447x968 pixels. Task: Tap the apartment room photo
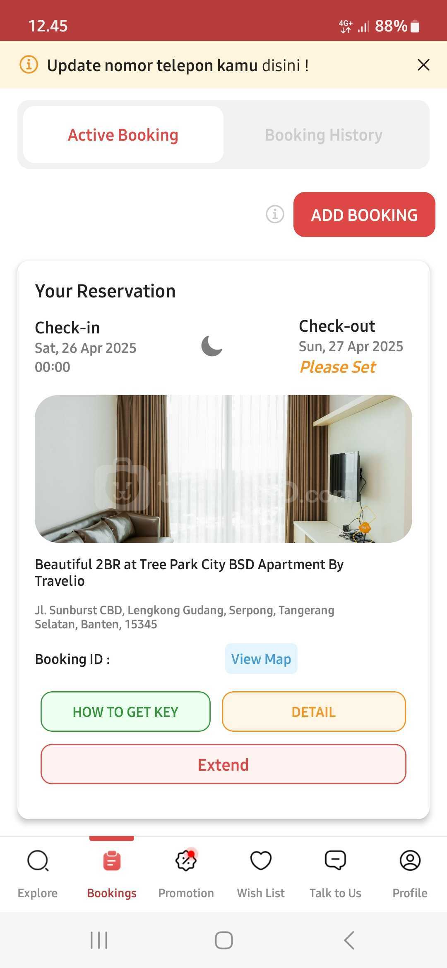click(223, 469)
